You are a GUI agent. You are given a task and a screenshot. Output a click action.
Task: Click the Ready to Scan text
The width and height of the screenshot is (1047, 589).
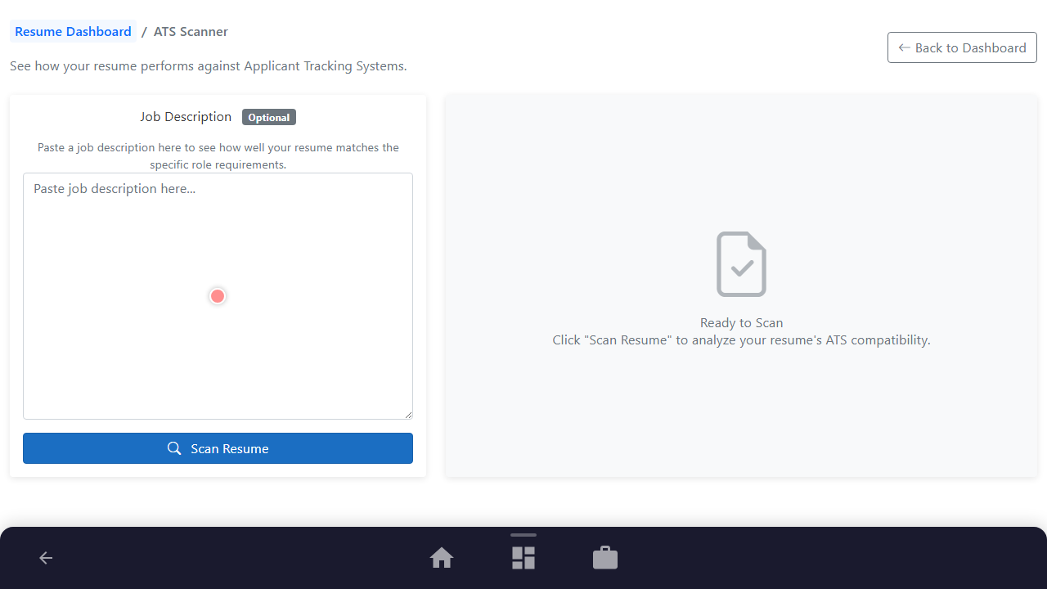(742, 322)
